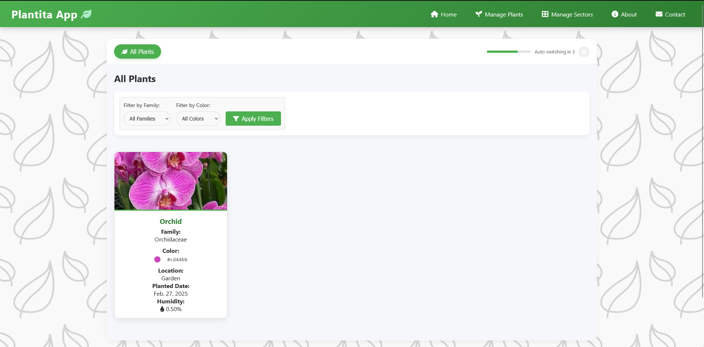Pause auto-switching with the circular pause toggle
The height and width of the screenshot is (347, 704).
(584, 52)
